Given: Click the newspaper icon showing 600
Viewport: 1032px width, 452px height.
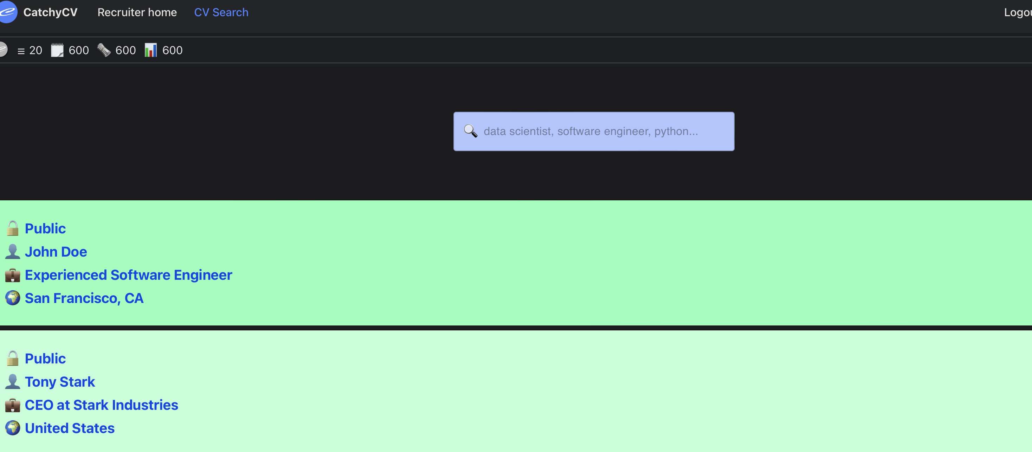Looking at the screenshot, I should tap(104, 50).
